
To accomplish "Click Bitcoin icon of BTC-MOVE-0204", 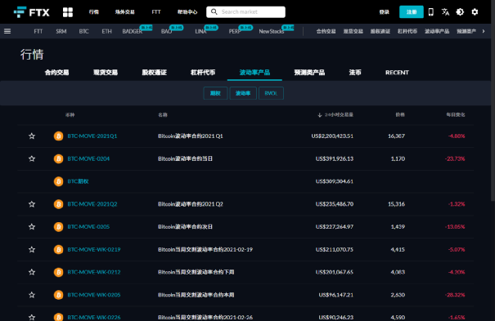I will point(58,158).
